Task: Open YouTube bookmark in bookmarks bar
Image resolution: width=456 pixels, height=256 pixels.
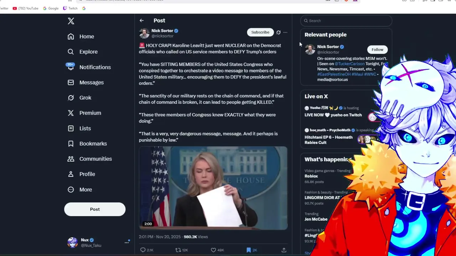Action: click(25, 8)
